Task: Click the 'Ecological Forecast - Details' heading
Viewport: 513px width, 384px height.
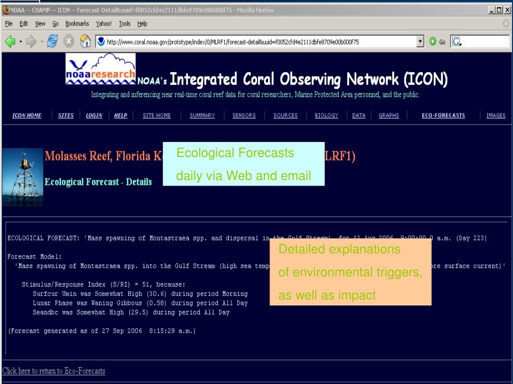Action: click(98, 182)
